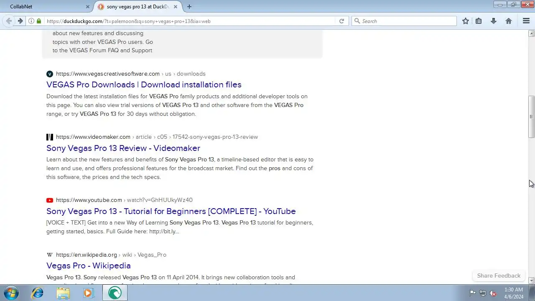Click the search magnifier icon in search box
Viewport: 535px width, 301px height.
click(x=357, y=21)
